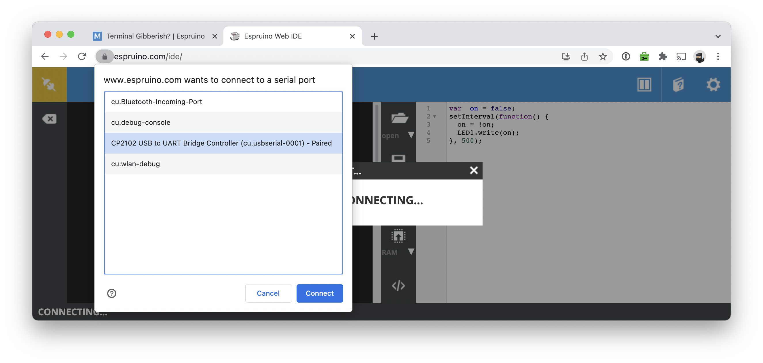Click the send-to-RAM upload chip icon
Viewport: 763px width, 363px height.
coord(398,236)
